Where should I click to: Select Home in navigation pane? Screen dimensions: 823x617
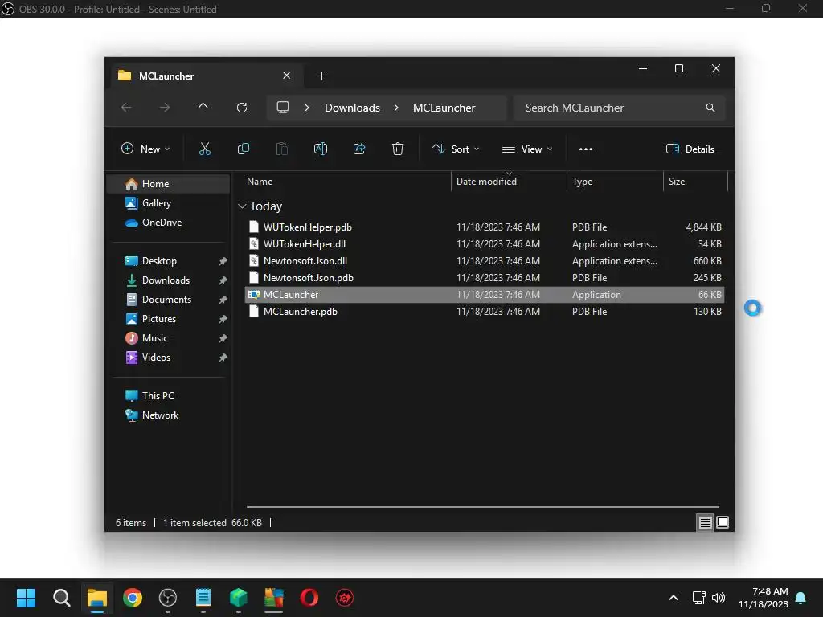[x=169, y=184]
